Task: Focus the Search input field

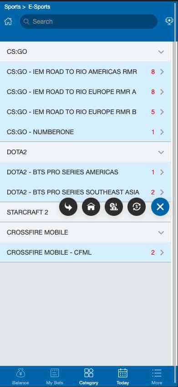Action: coord(89,21)
